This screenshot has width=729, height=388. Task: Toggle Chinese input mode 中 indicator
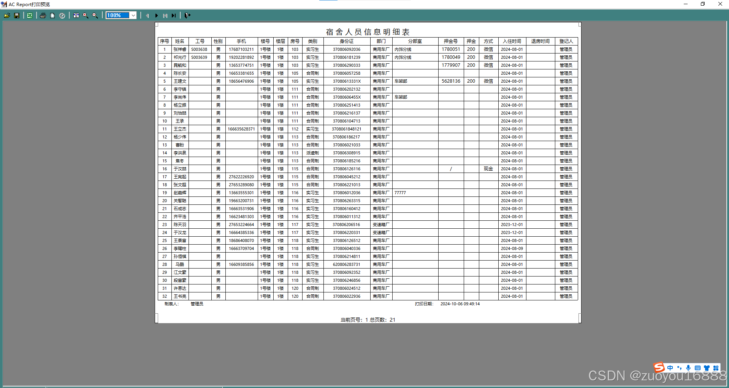click(670, 368)
